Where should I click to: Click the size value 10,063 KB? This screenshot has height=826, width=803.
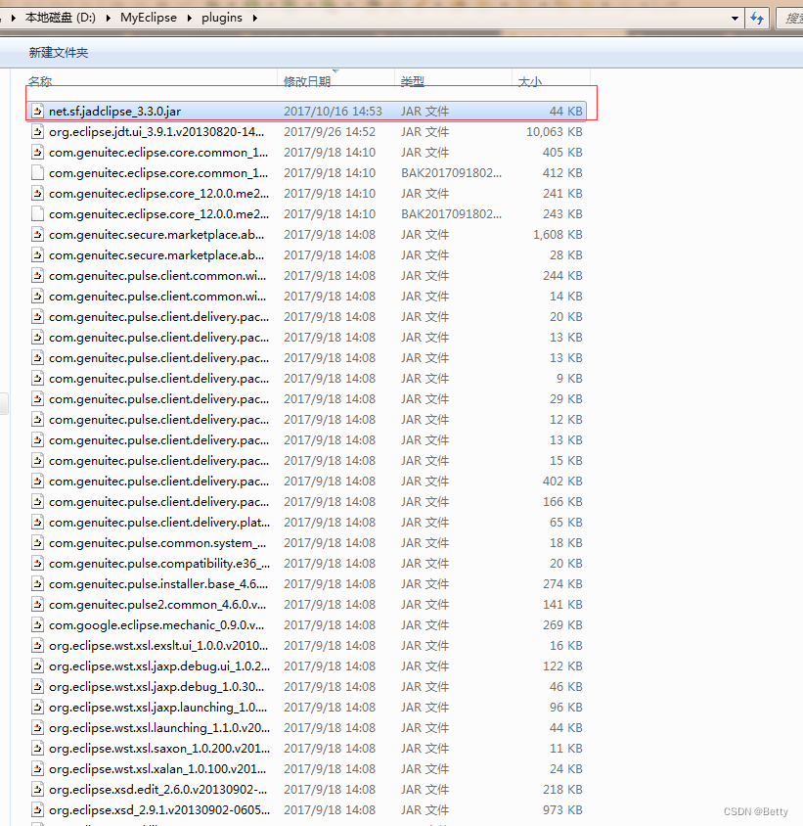[554, 132]
